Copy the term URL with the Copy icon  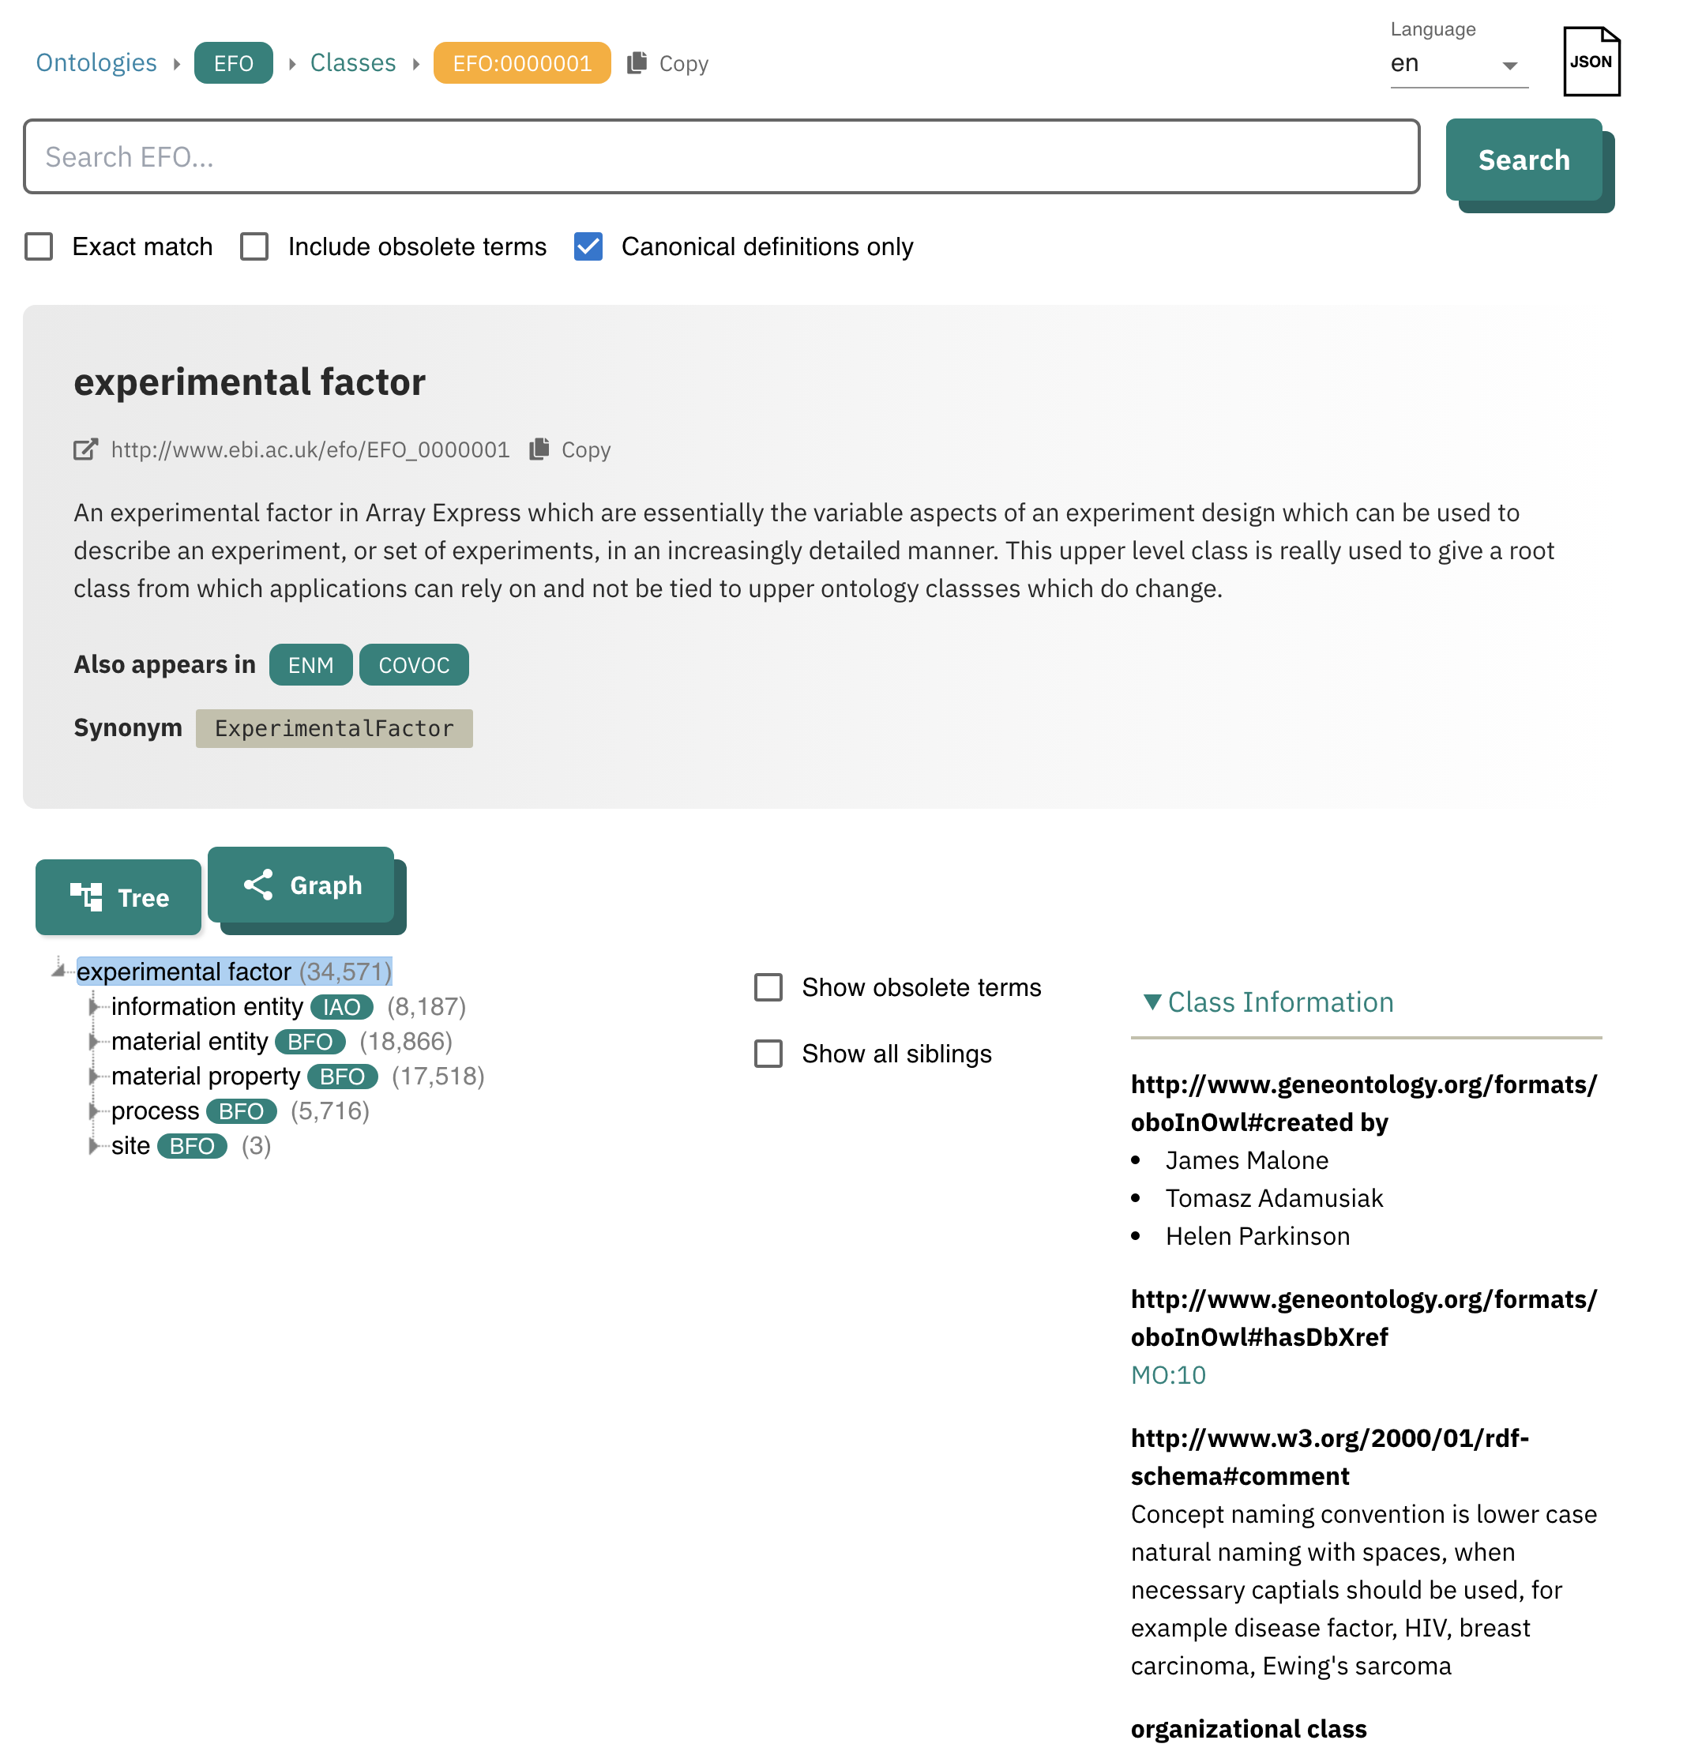[541, 449]
